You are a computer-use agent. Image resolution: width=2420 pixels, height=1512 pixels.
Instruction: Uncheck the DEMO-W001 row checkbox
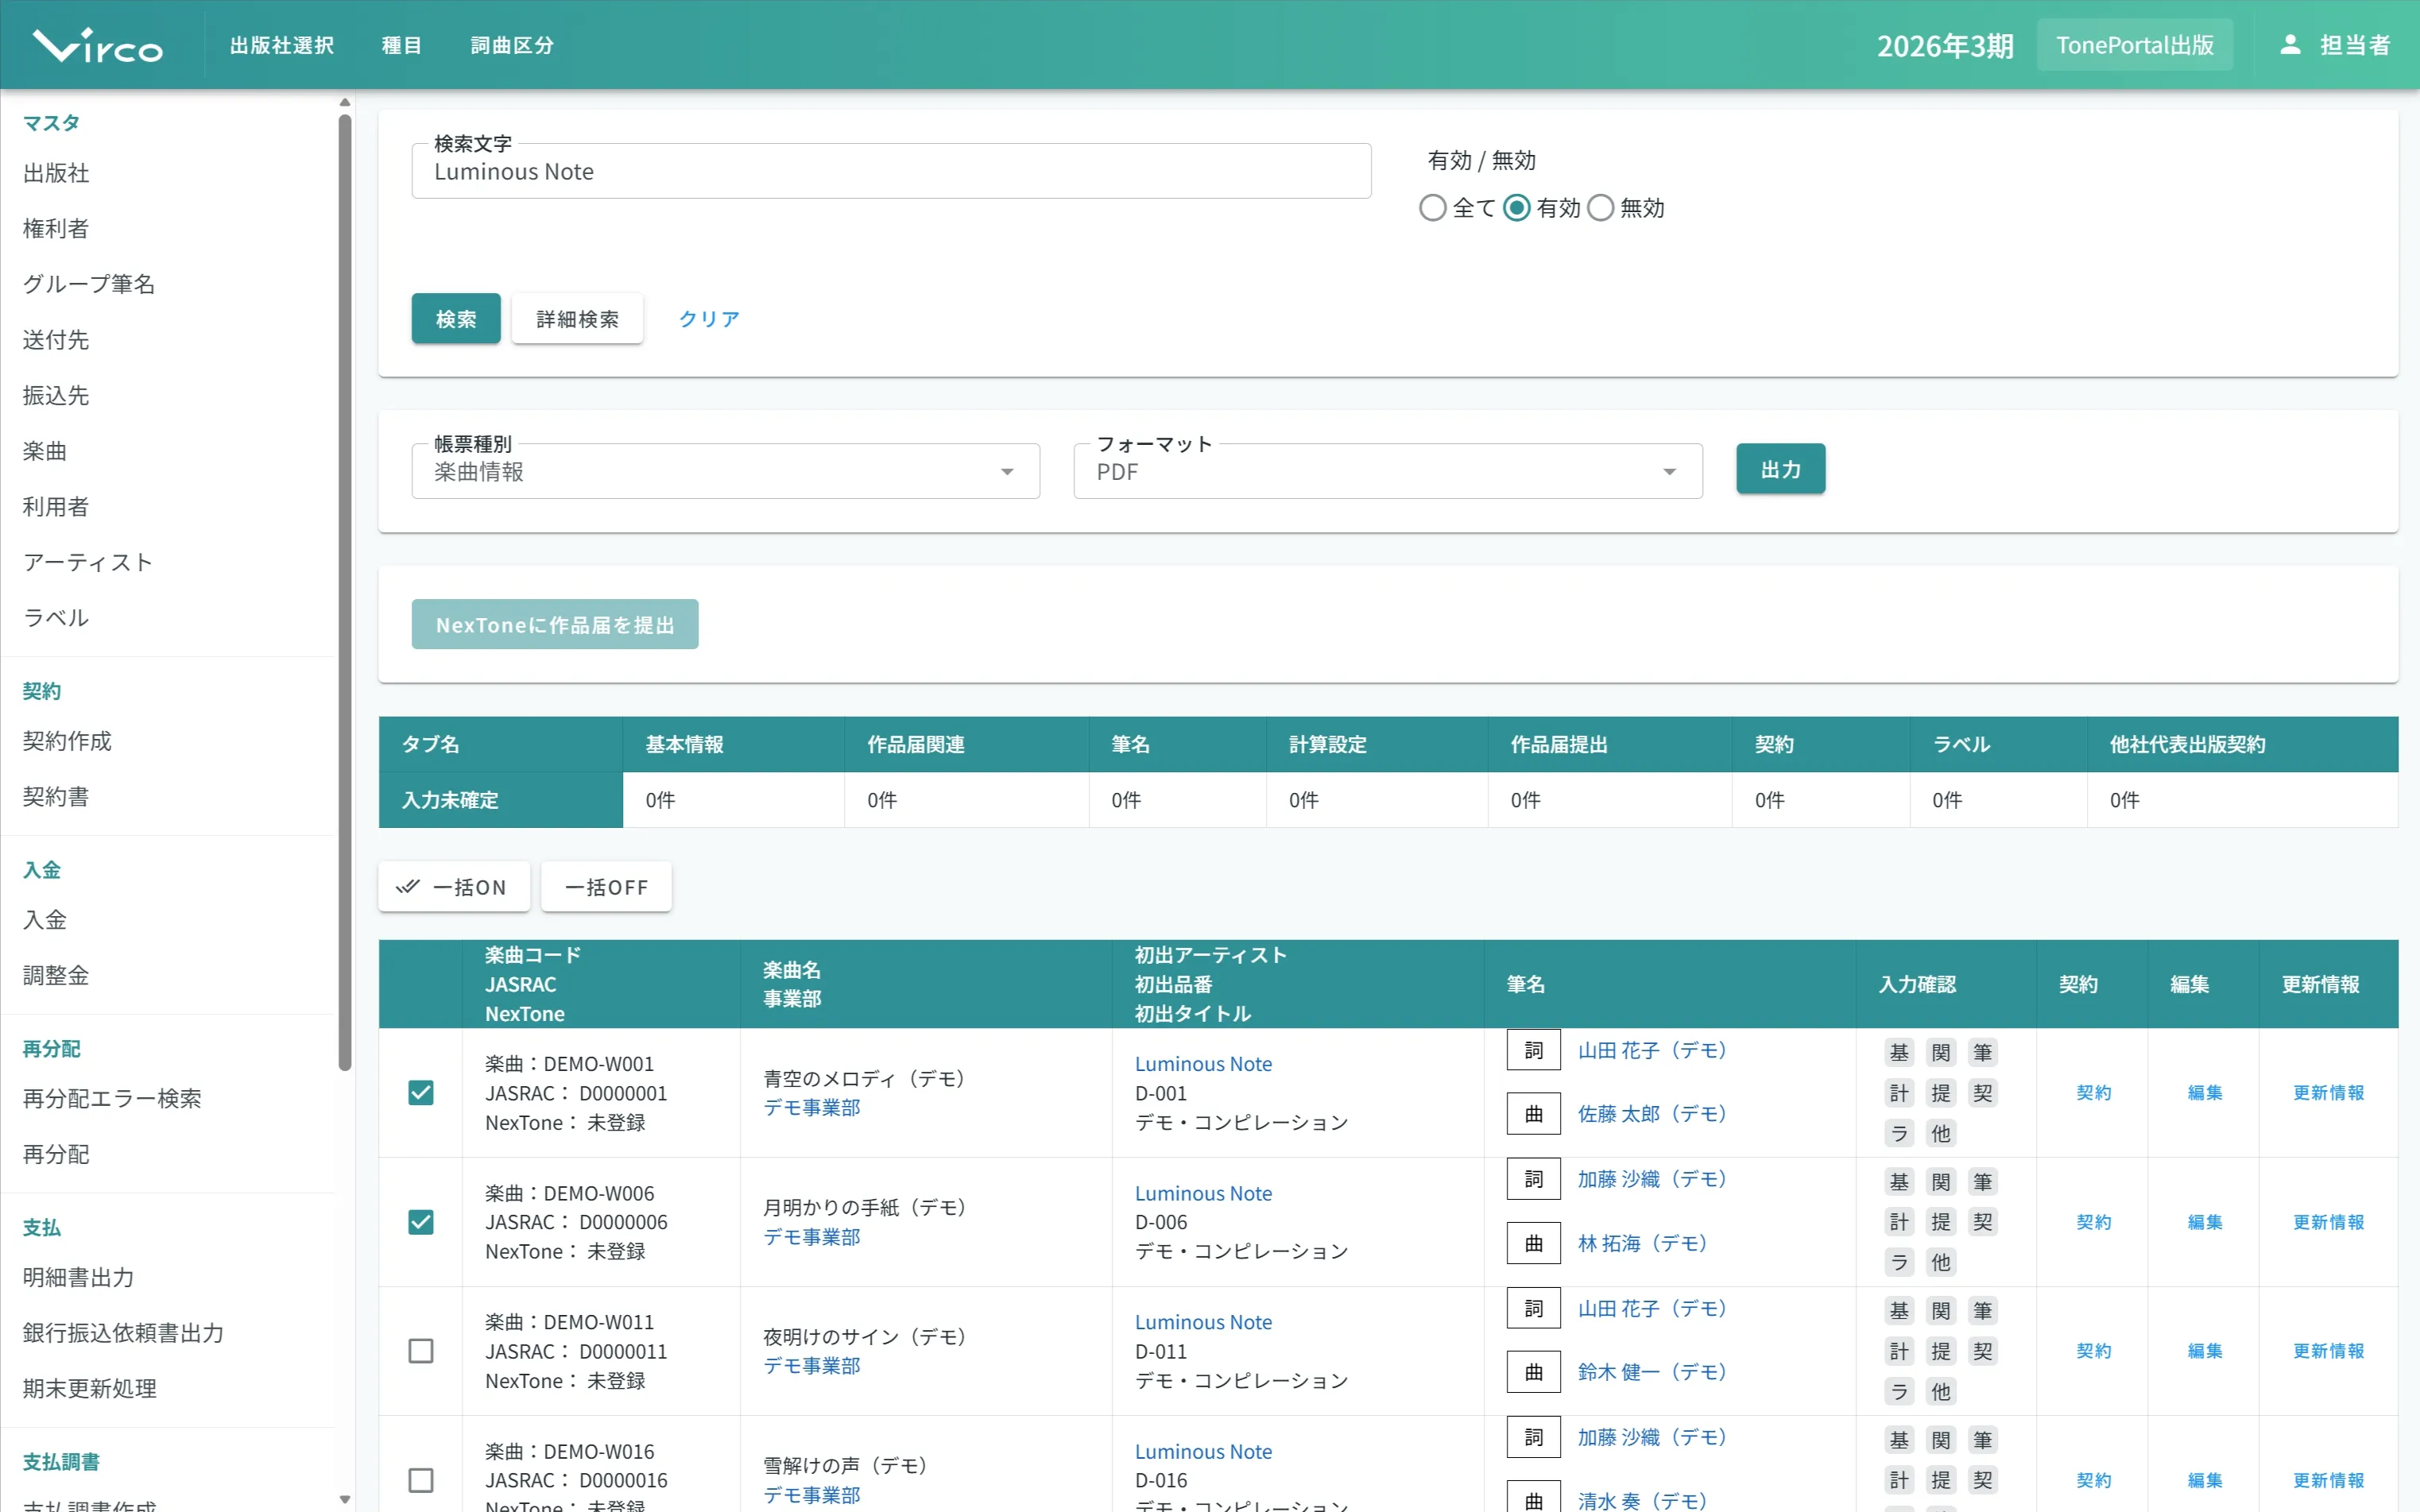pyautogui.click(x=421, y=1093)
